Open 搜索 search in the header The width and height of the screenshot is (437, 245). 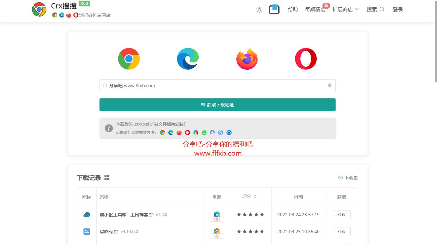375,10
